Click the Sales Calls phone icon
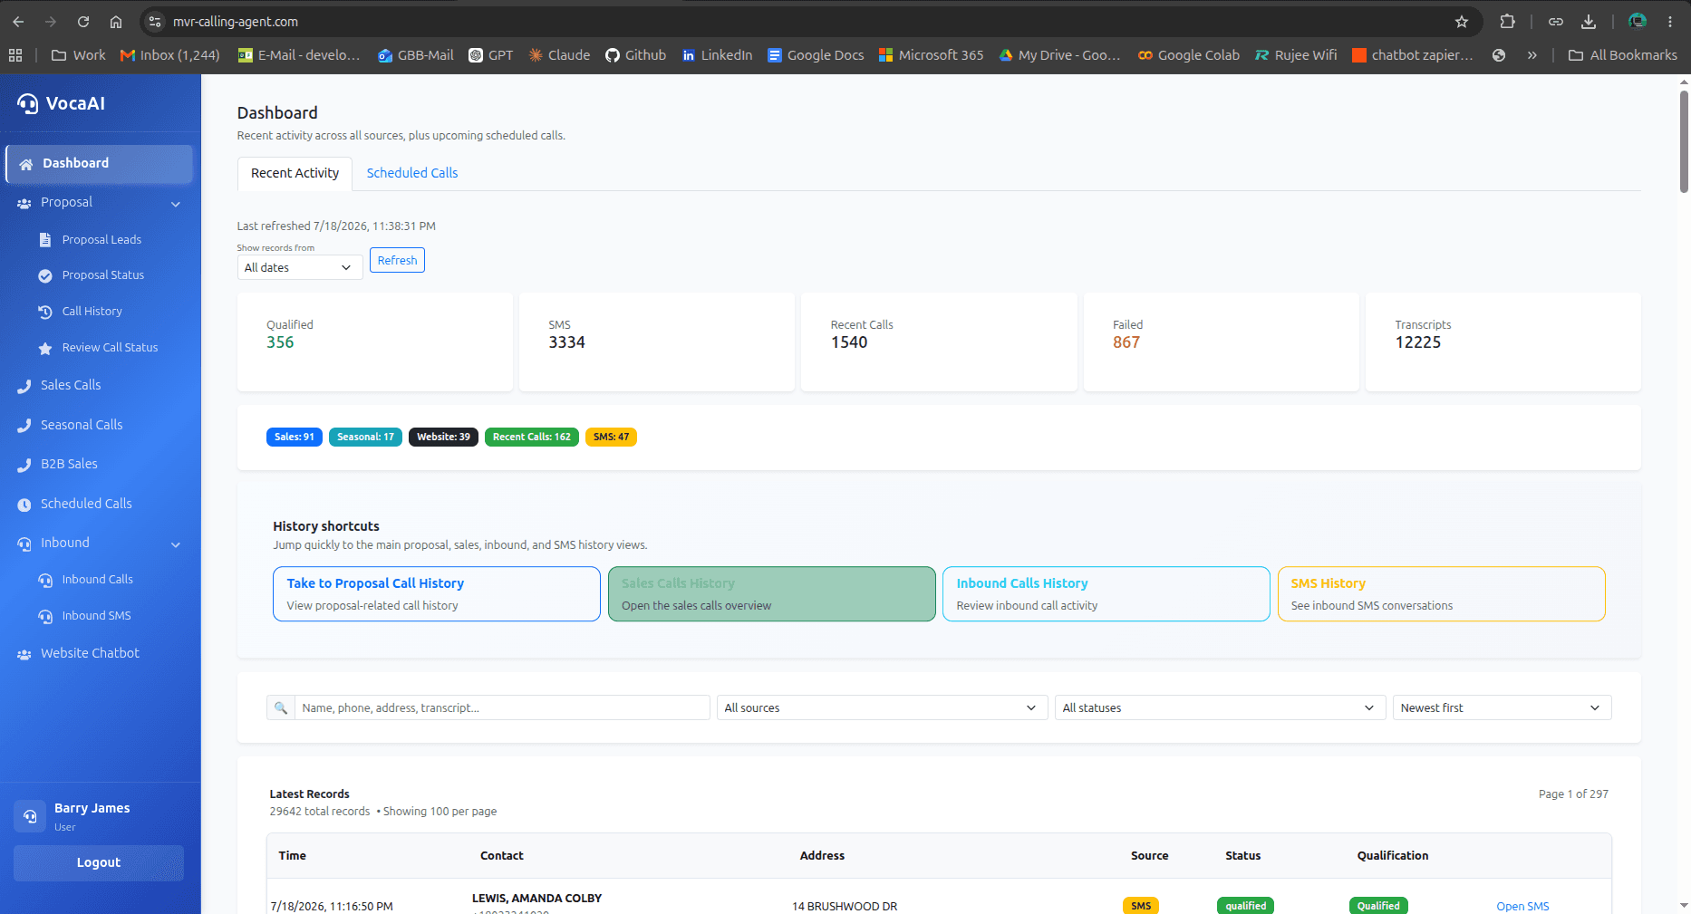This screenshot has height=914, width=1691. (24, 386)
